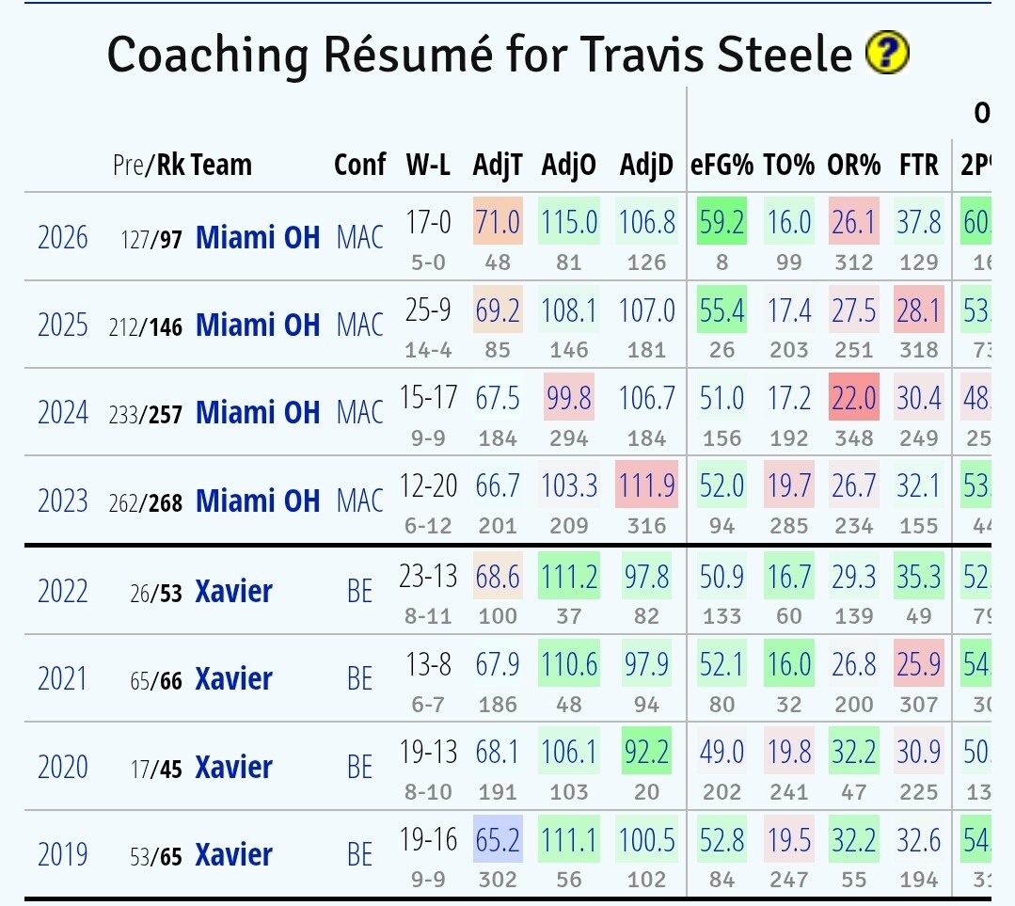
Task: Open the Xavier 2020 team link
Action: tap(234, 767)
